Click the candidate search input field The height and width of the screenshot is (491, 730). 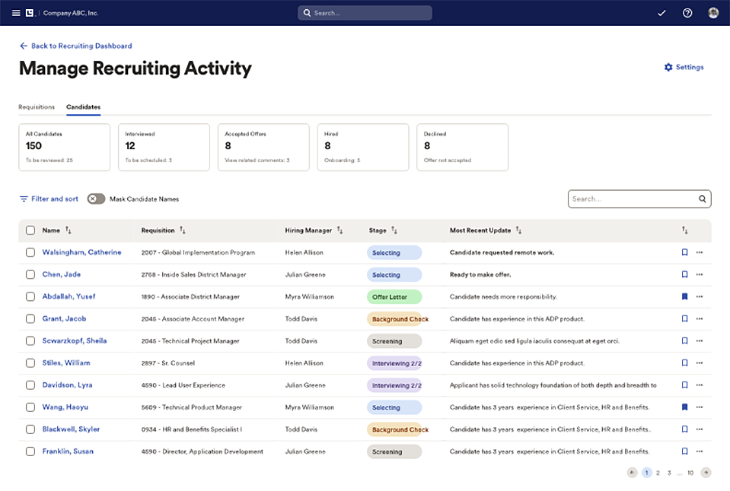click(x=633, y=199)
